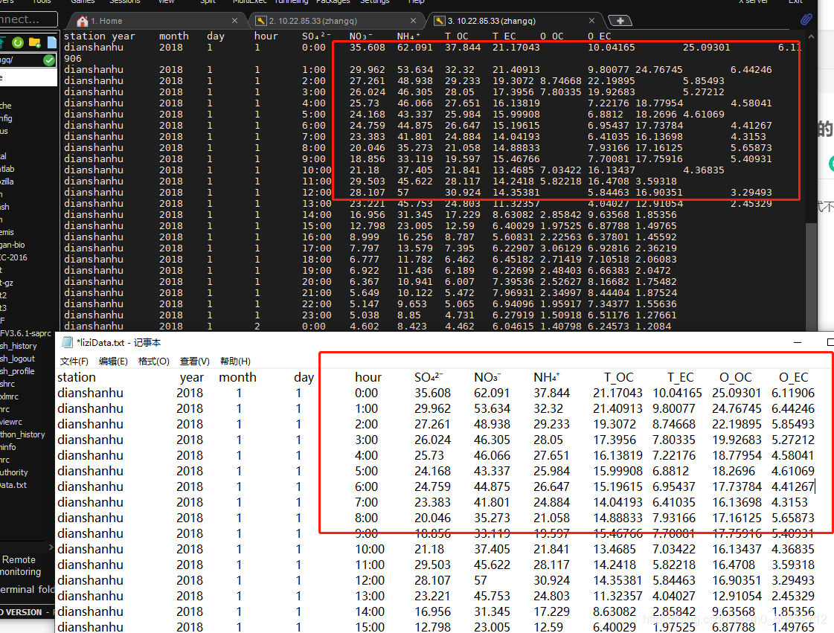Open a new terminal tab with plus button
The image size is (834, 633).
coord(620,21)
